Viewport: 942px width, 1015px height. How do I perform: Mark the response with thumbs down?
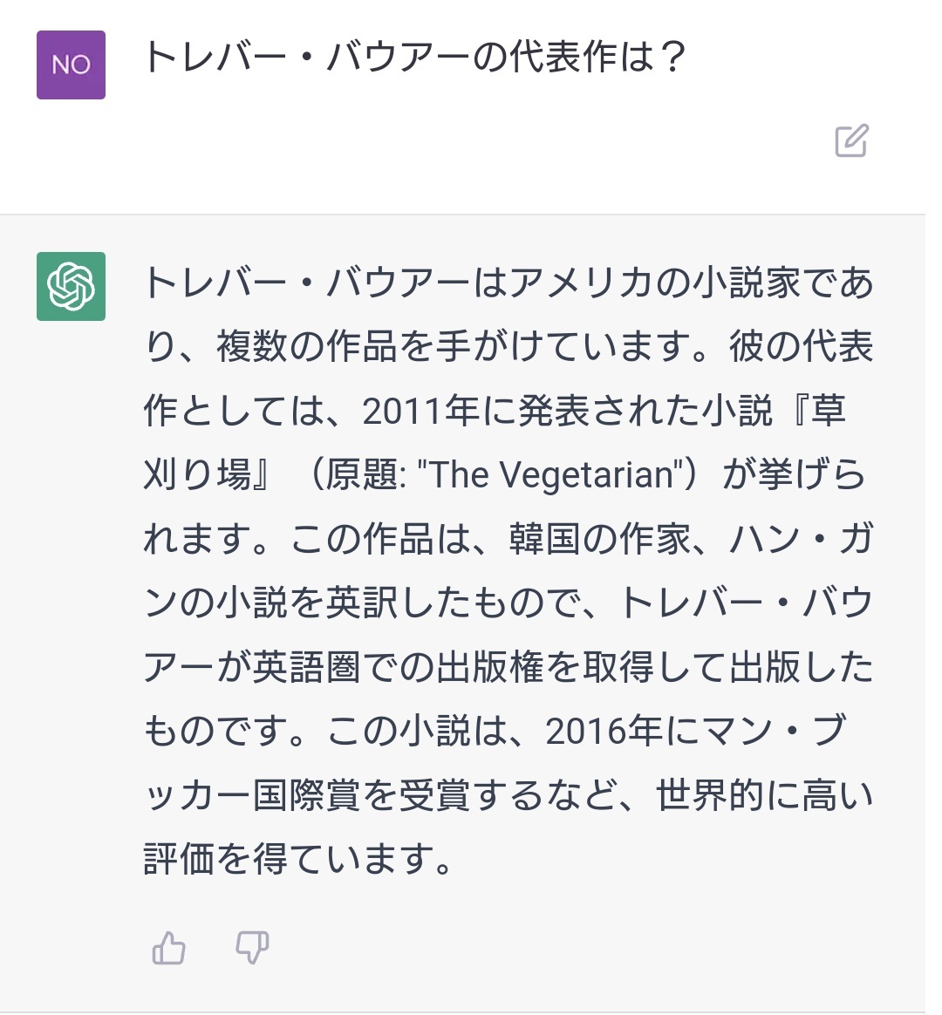click(x=252, y=949)
